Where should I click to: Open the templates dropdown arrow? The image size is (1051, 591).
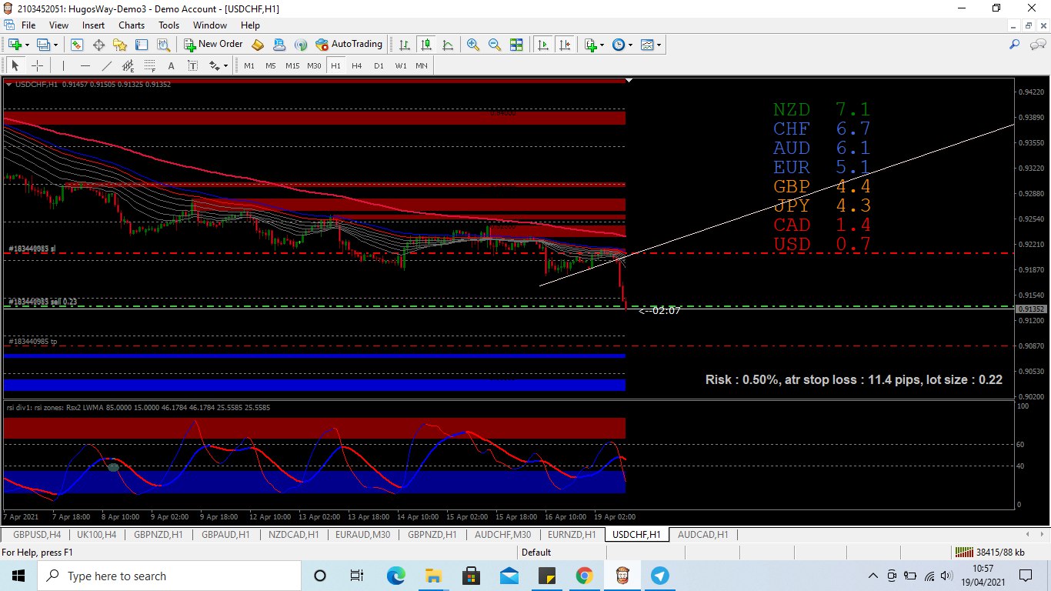pyautogui.click(x=659, y=45)
